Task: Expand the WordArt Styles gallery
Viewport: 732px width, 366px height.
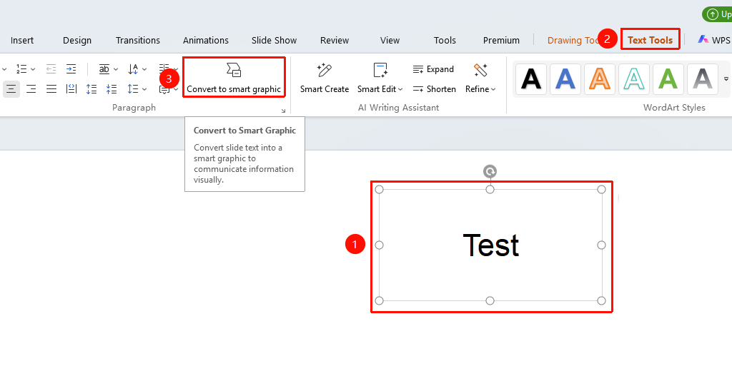Action: 726,79
